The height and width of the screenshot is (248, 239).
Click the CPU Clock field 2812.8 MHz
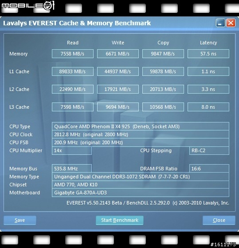pyautogui.click(x=141, y=134)
